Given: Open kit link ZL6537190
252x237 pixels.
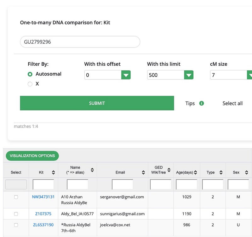Looking at the screenshot, I should (x=43, y=225).
